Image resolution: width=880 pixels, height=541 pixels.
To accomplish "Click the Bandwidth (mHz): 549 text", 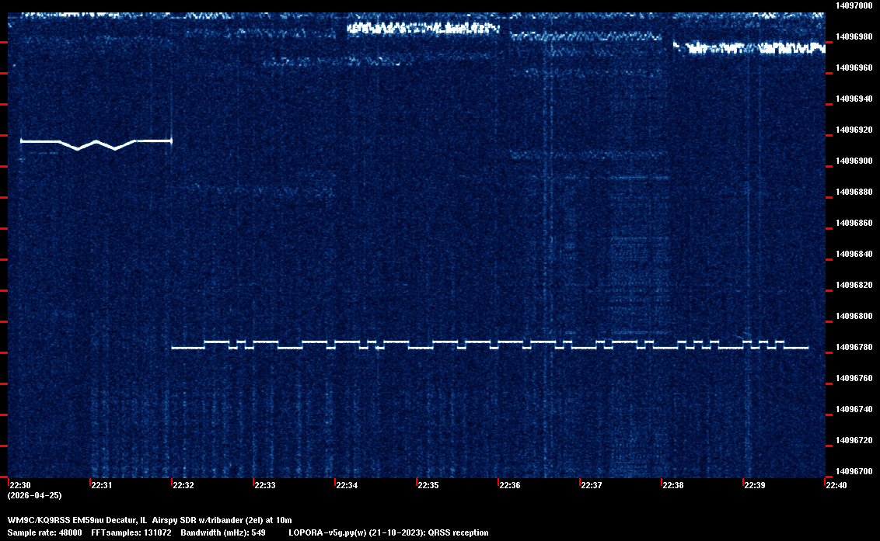I will [224, 532].
